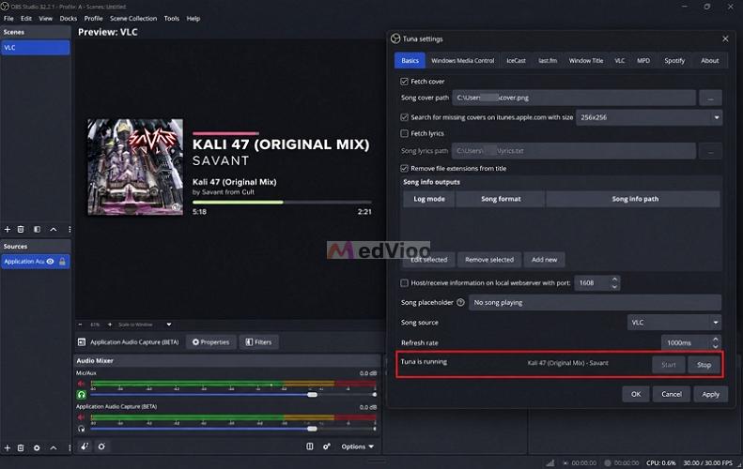Image resolution: width=743 pixels, height=469 pixels.
Task: Open Scenes dock more options dots
Action: [x=70, y=230]
